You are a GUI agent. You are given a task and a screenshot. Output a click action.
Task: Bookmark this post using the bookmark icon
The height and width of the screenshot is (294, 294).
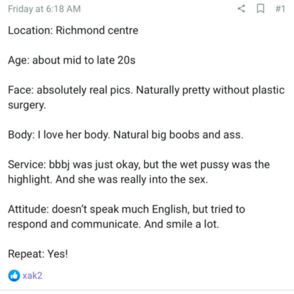tap(260, 9)
